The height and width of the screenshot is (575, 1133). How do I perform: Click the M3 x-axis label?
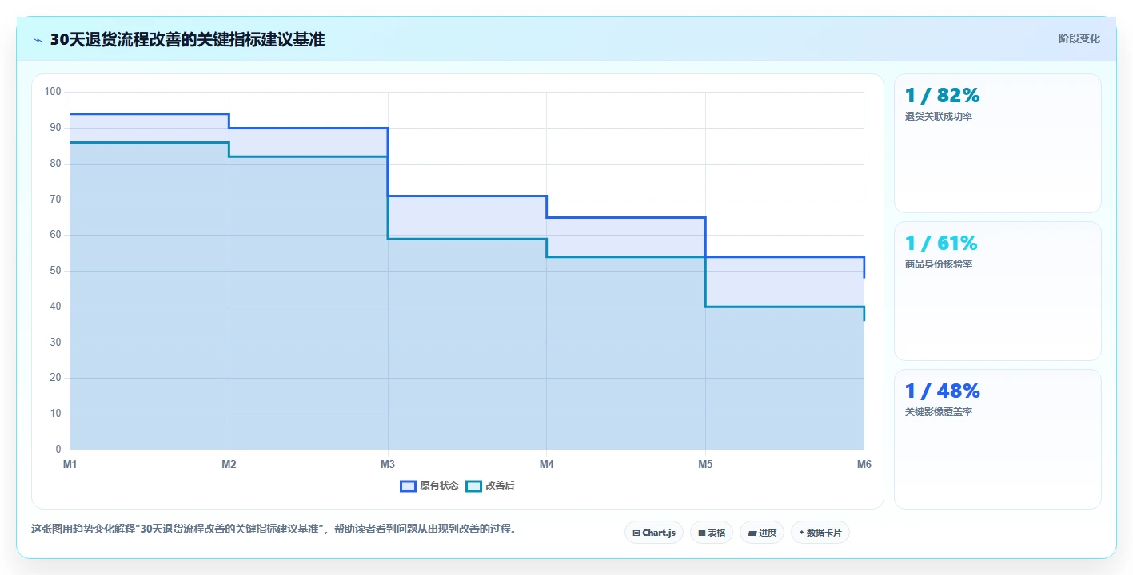(x=388, y=464)
